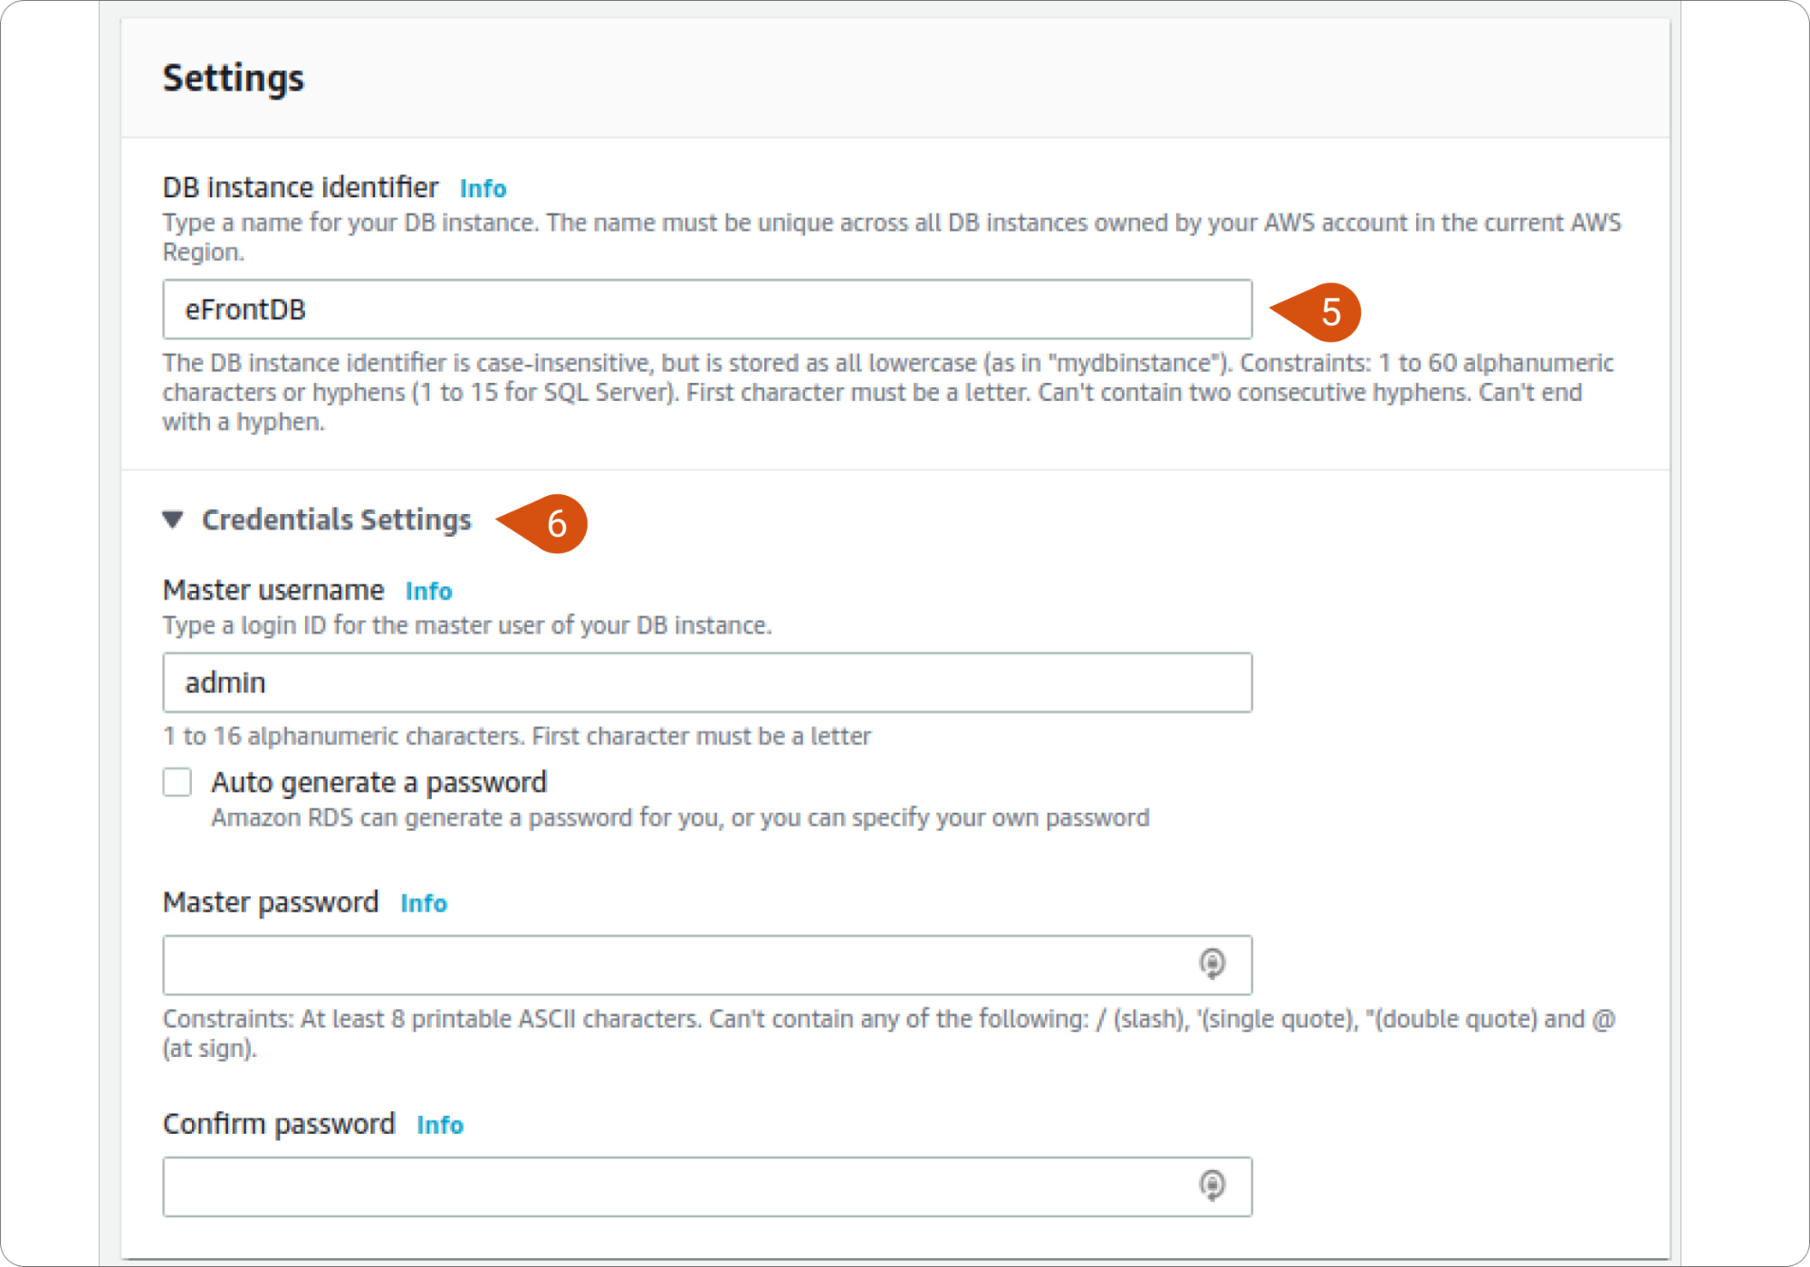Click the Master password label
Screen dimensions: 1810x1267
coord(271,902)
